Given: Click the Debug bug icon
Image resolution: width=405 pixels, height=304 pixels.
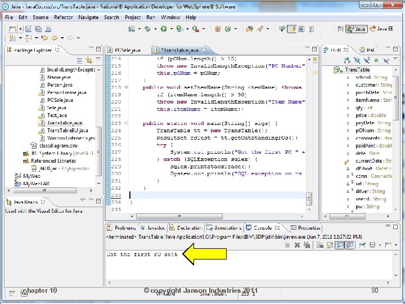Looking at the screenshot, I should tap(147, 29).
